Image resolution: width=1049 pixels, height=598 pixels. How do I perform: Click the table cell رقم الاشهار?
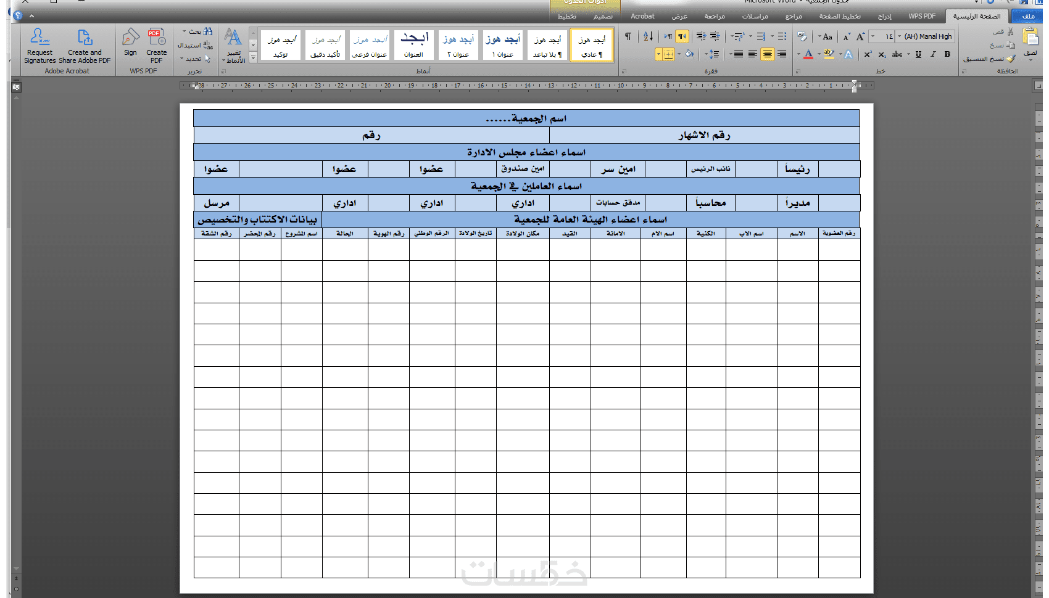tap(704, 135)
